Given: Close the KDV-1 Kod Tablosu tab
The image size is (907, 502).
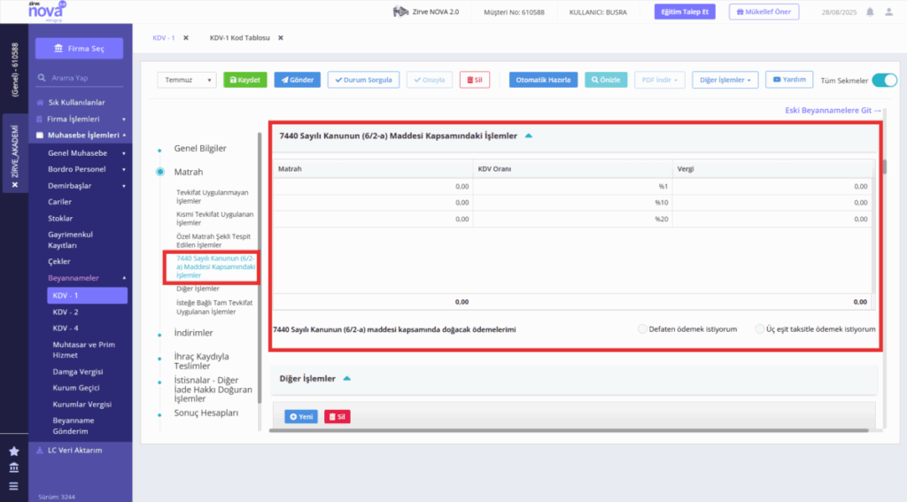Looking at the screenshot, I should [281, 38].
